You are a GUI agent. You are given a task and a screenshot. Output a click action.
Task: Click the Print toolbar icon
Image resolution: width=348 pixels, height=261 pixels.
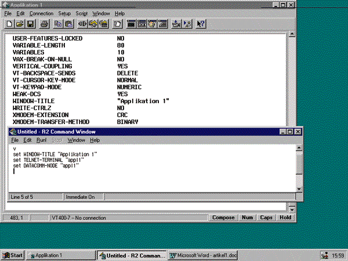[x=44, y=24]
